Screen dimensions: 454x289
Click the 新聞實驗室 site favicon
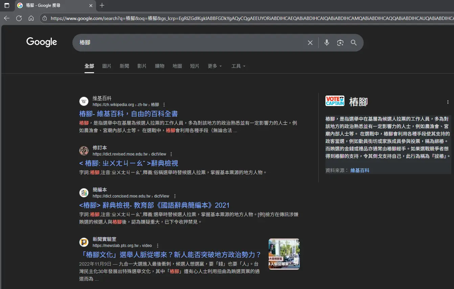[x=84, y=242]
